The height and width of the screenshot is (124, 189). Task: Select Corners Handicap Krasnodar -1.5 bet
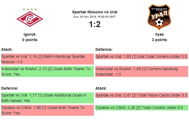tap(142, 72)
